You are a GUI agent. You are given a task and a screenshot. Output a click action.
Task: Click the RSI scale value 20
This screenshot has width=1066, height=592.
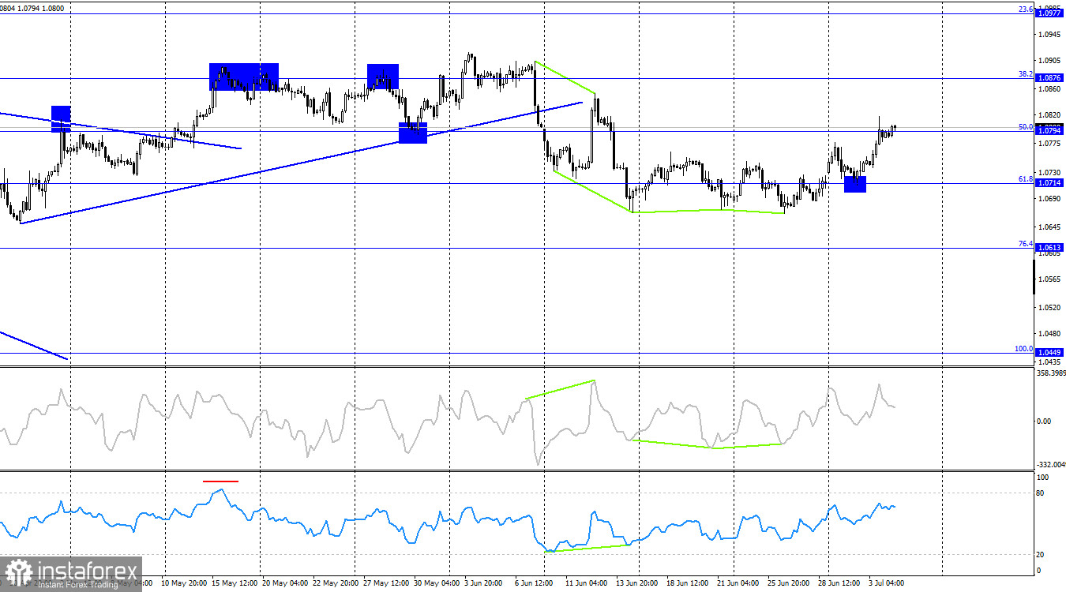point(1042,555)
